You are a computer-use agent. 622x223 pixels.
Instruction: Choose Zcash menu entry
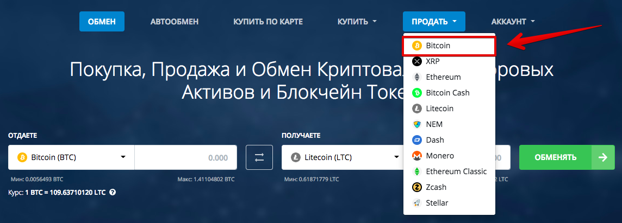(x=449, y=187)
